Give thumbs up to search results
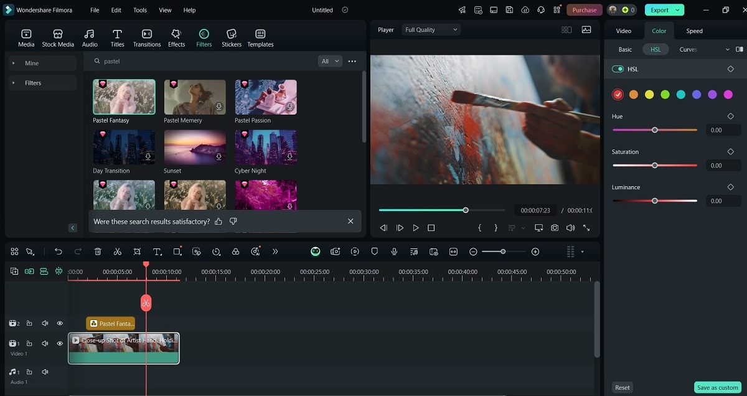This screenshot has height=396, width=747. point(218,221)
